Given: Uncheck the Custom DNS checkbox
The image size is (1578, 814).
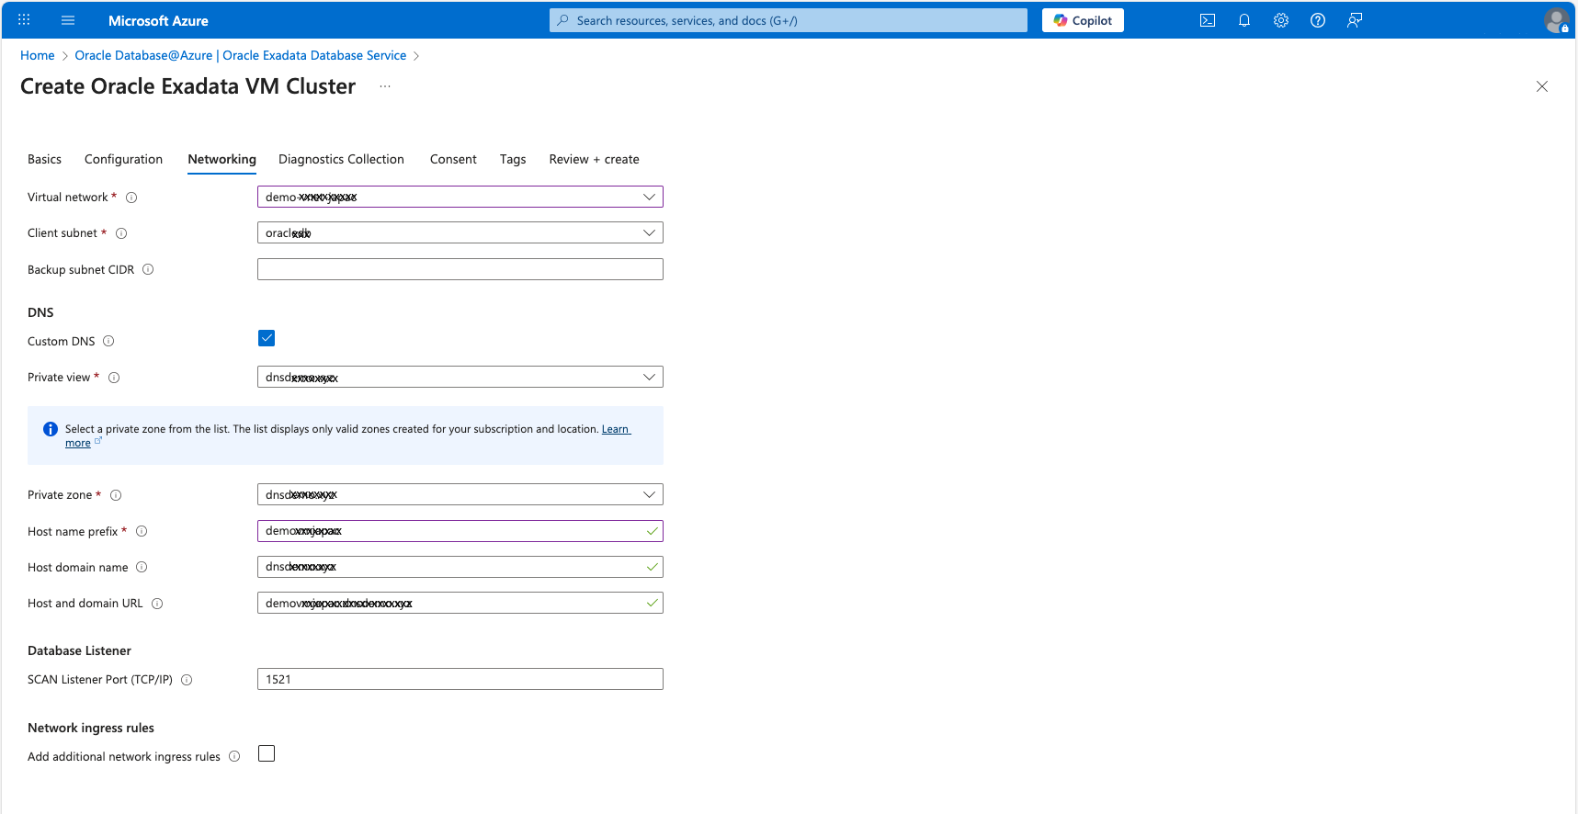Looking at the screenshot, I should click(267, 338).
